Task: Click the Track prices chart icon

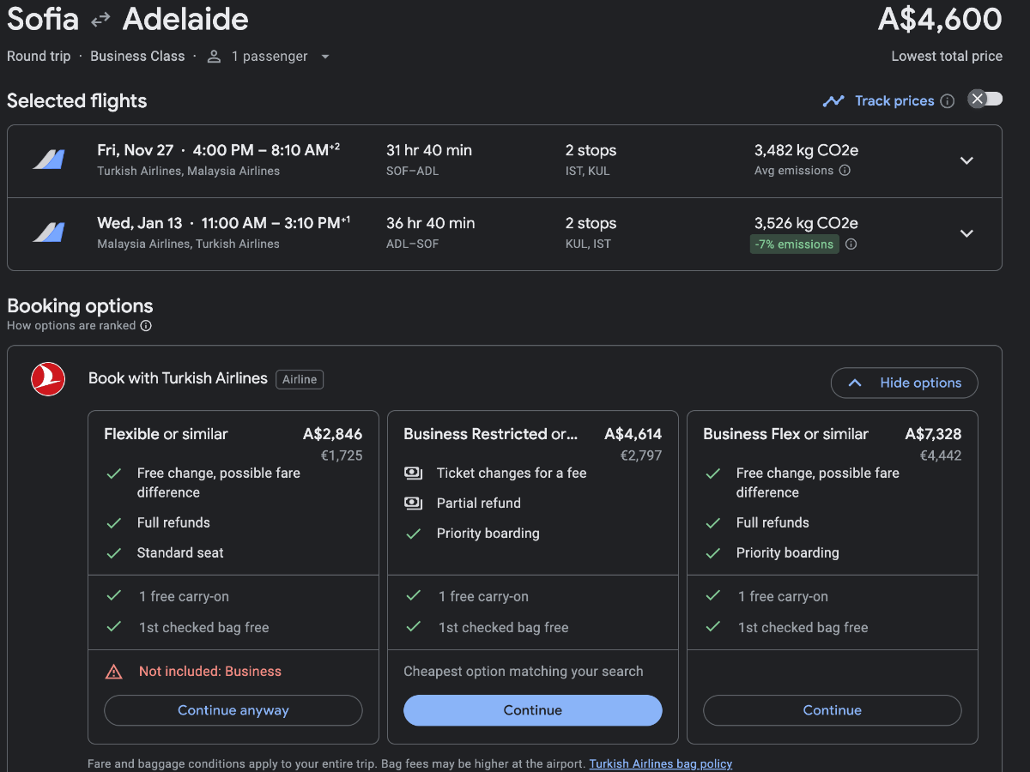Action: tap(833, 101)
